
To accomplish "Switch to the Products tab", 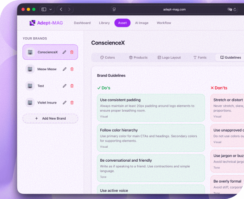I will click(x=138, y=58).
